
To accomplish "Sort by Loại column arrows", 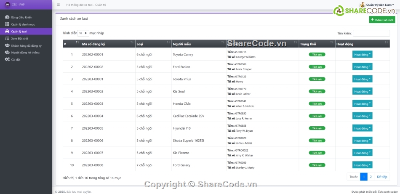I will coord(168,43).
